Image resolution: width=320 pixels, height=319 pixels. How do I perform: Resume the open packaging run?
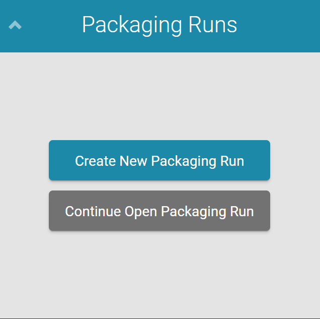point(159,211)
